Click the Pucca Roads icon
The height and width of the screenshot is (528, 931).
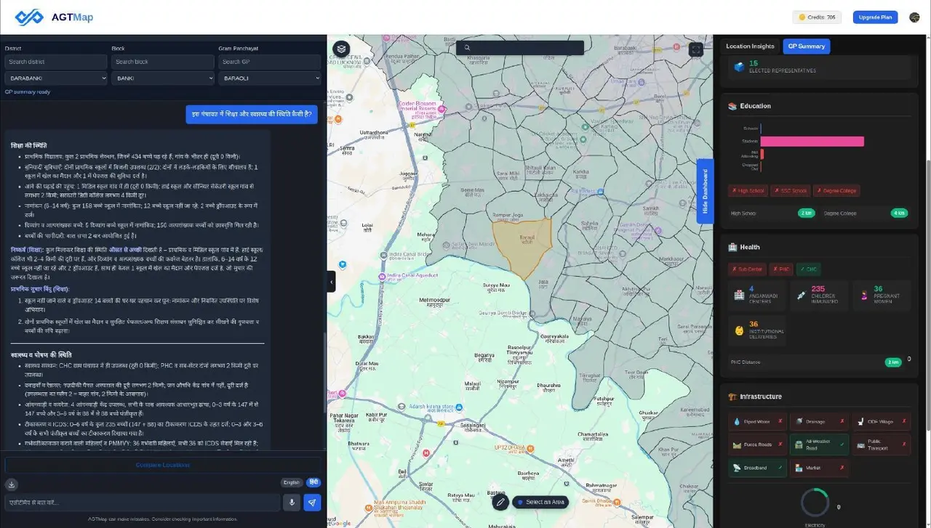pyautogui.click(x=737, y=444)
